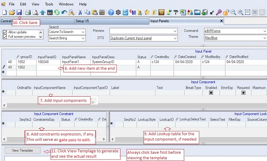Click the Open folder icon

[x=12, y=12]
